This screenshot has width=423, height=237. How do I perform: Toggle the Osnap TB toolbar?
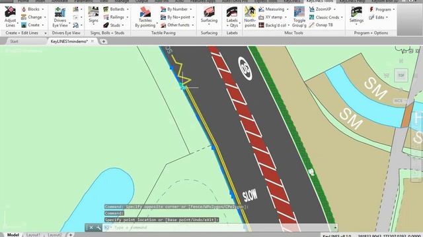[x=321, y=25]
